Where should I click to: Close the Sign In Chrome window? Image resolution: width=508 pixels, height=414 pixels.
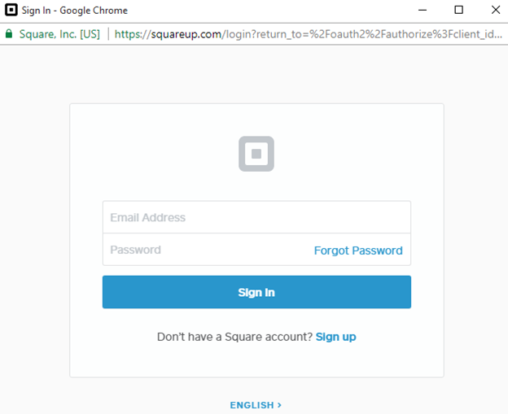495,11
